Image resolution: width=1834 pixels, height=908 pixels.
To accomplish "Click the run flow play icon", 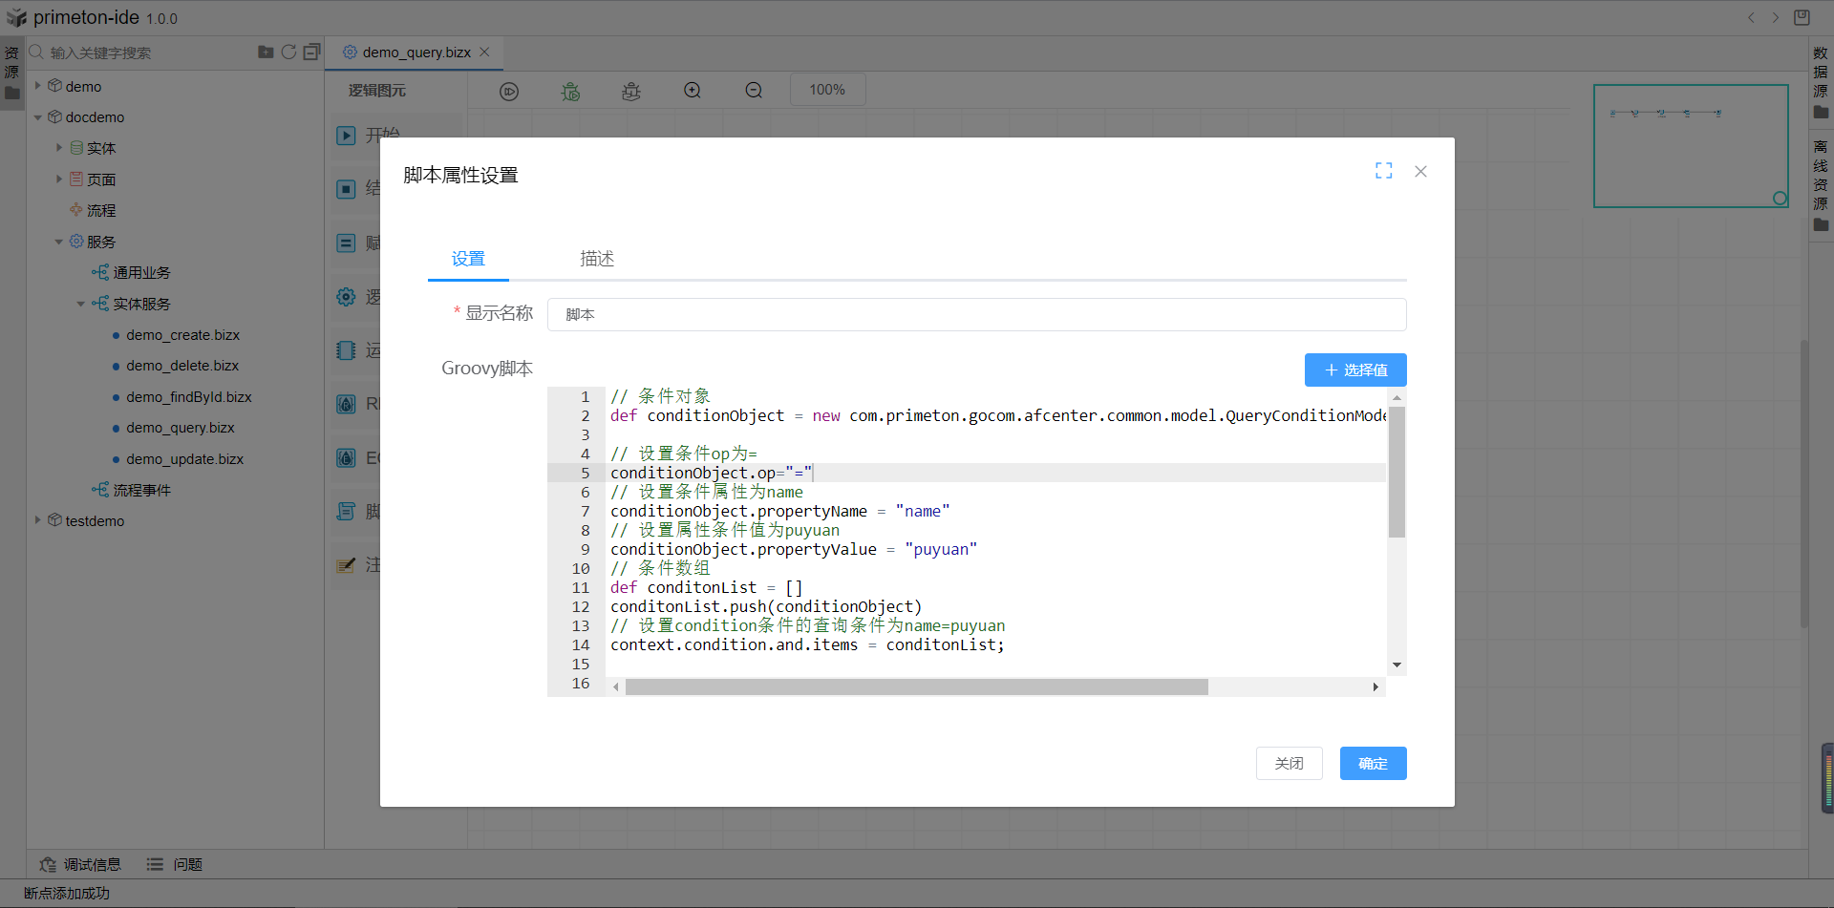I will pyautogui.click(x=509, y=92).
